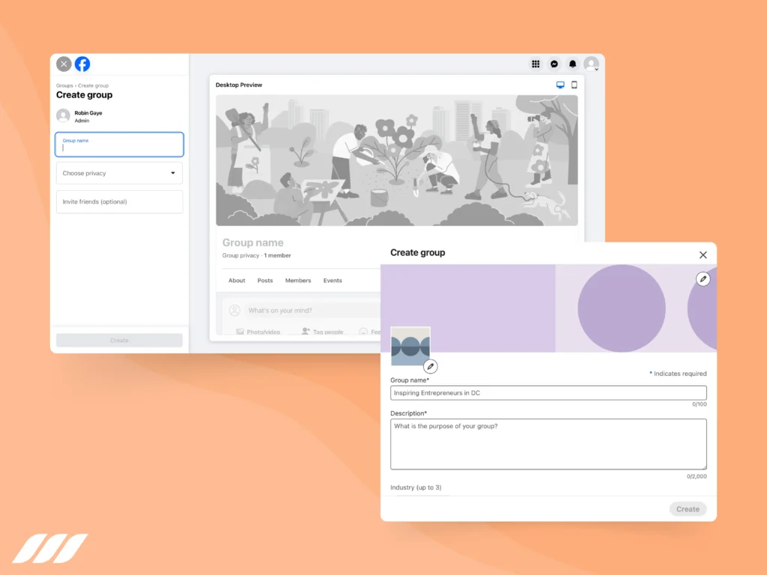The height and width of the screenshot is (575, 767).
Task: Open the Invite friends (optional) field
Action: click(x=119, y=201)
